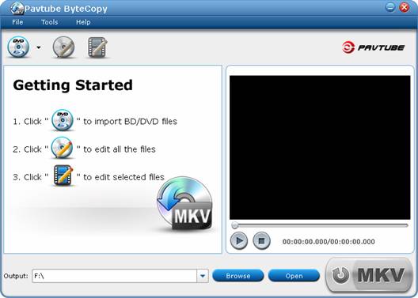Click the import BD/DVD icon in step 1

click(63, 120)
